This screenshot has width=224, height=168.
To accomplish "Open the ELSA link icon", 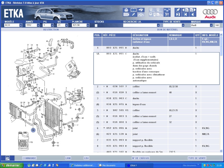I will click(x=152, y=10).
